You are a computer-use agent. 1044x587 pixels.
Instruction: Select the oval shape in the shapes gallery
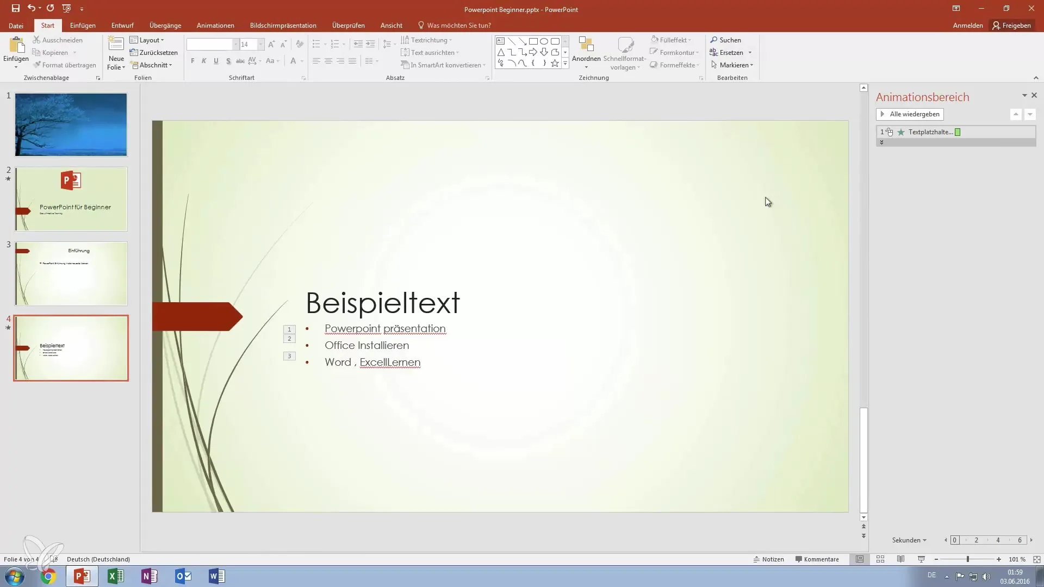544,41
